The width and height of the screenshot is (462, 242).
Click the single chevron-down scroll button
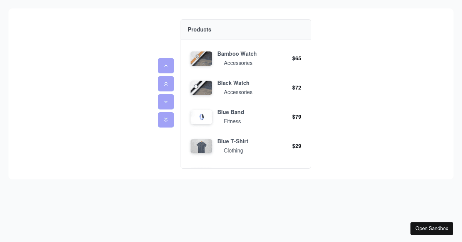tap(166, 102)
